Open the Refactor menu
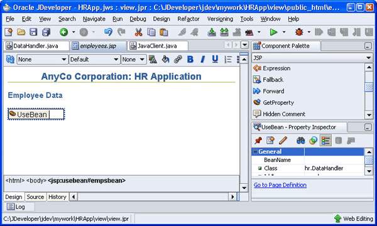 [188, 19]
